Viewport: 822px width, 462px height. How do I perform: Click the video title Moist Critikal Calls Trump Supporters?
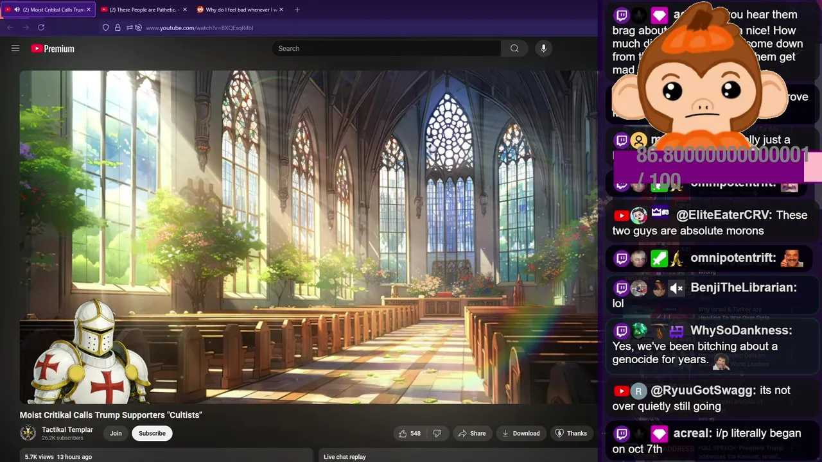click(111, 415)
